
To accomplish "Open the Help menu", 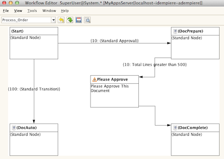I will pyautogui.click(x=65, y=11).
